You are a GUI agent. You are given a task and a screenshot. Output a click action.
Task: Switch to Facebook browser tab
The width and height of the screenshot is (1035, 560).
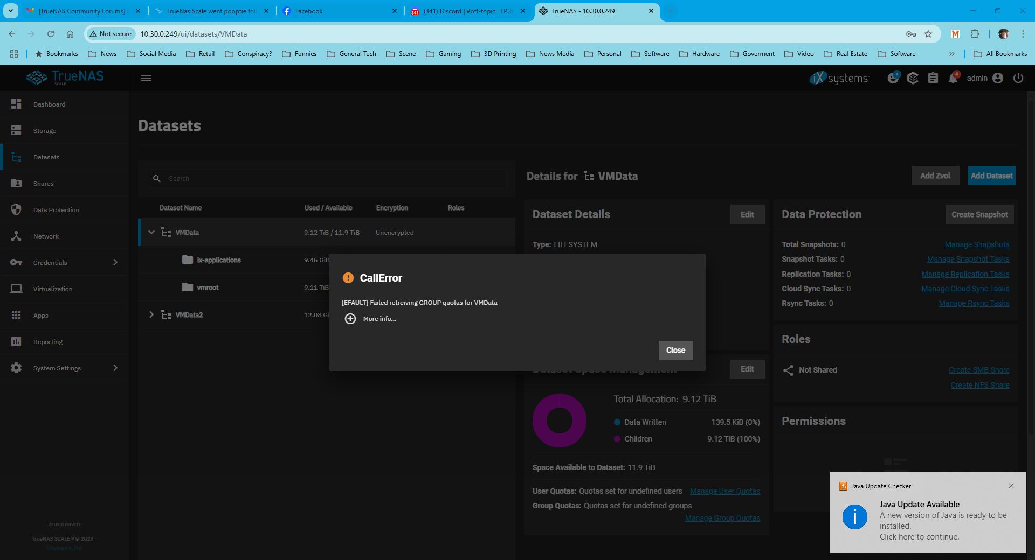[x=341, y=11]
